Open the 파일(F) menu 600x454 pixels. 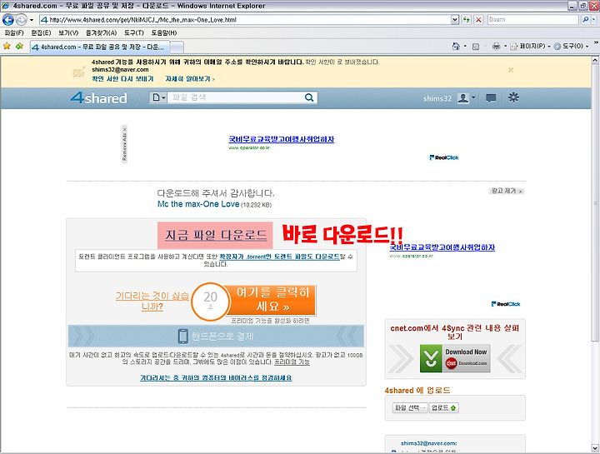14,32
